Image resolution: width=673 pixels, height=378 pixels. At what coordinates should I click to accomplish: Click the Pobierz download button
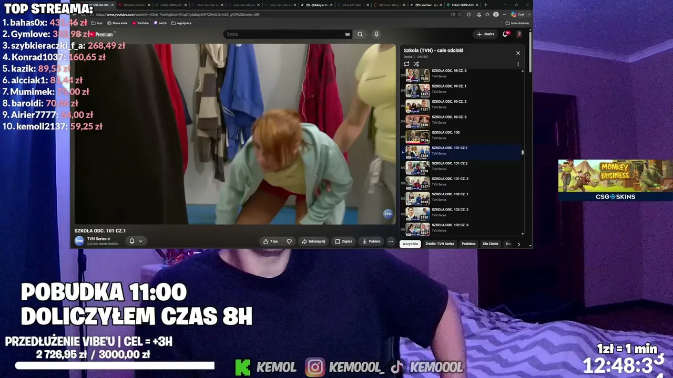[371, 241]
